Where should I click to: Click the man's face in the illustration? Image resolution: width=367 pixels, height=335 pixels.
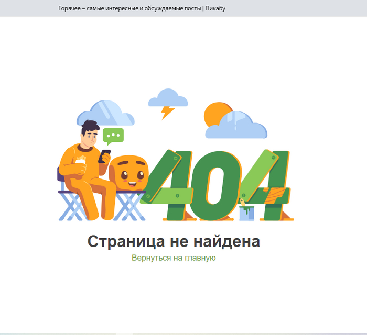pos(91,137)
